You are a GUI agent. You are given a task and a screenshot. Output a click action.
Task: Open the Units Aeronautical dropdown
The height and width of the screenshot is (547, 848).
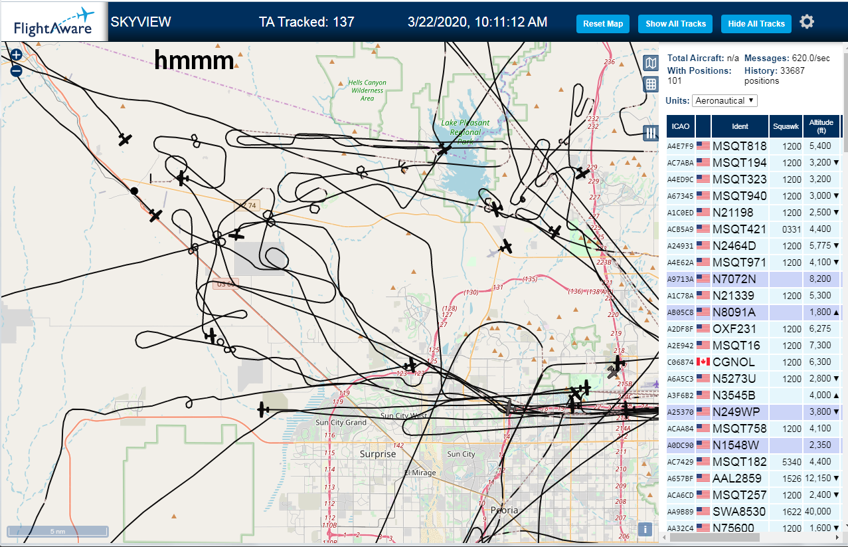724,100
